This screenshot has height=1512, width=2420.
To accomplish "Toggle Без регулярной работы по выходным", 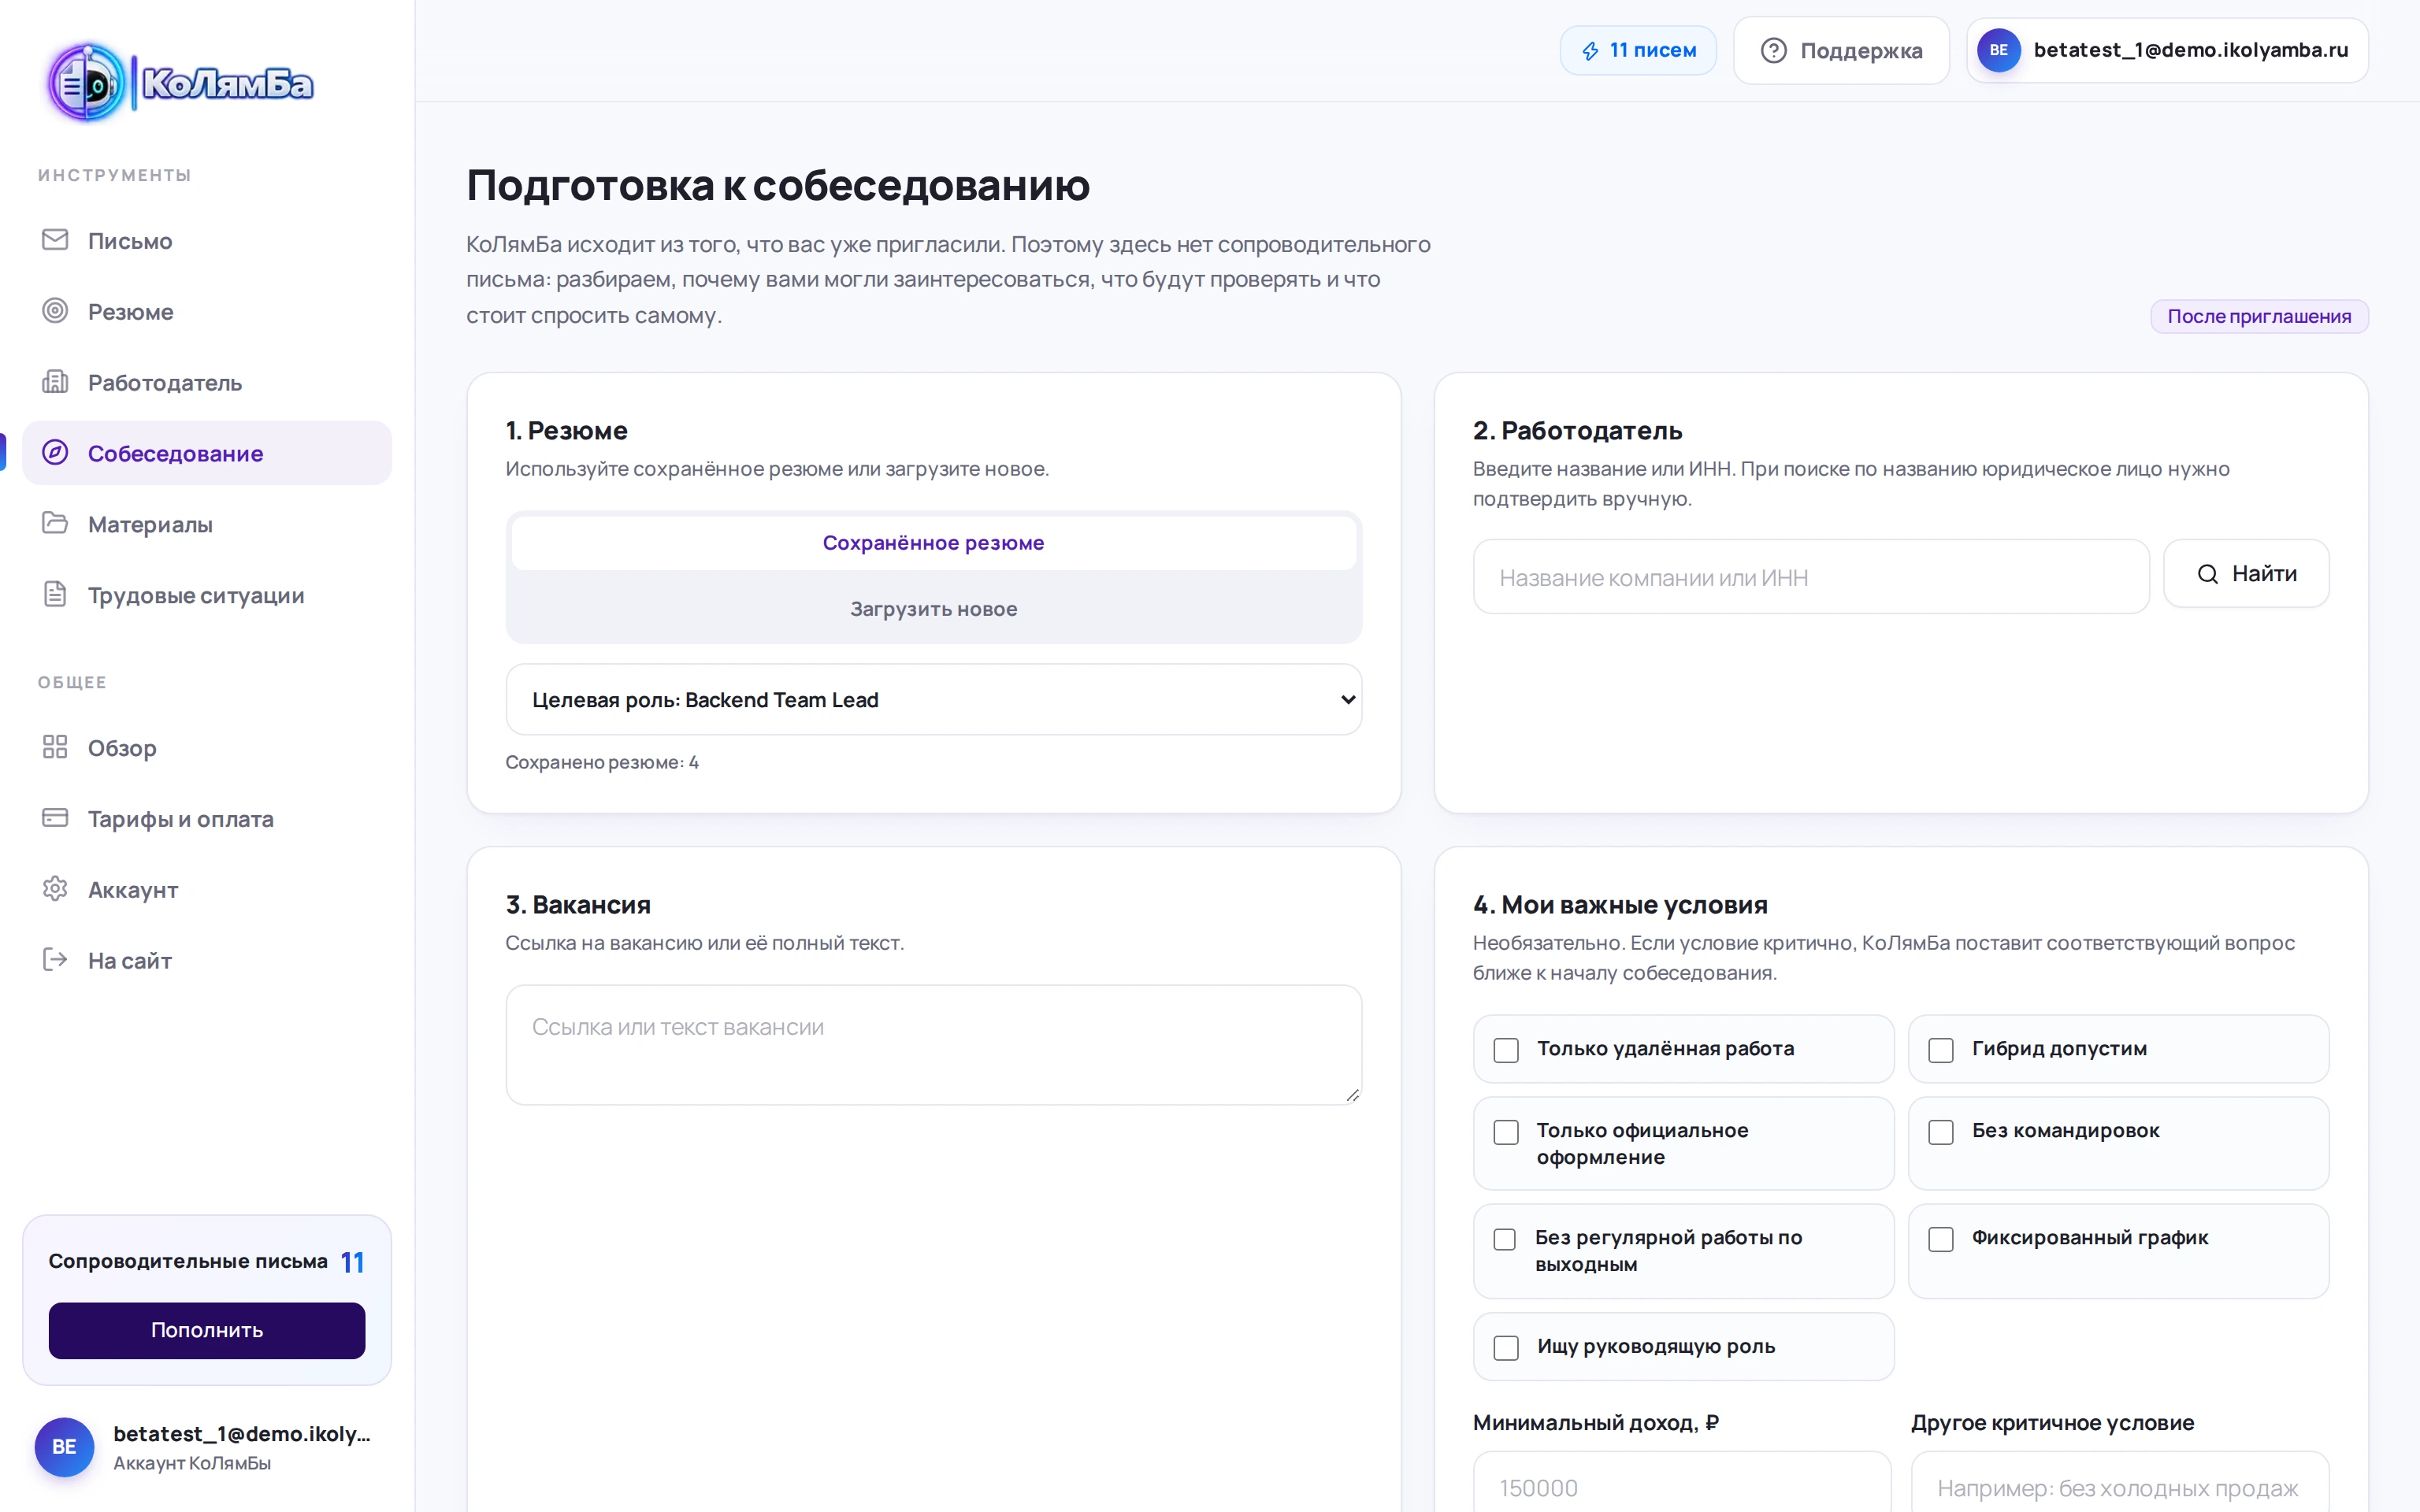I will 1505,1239.
